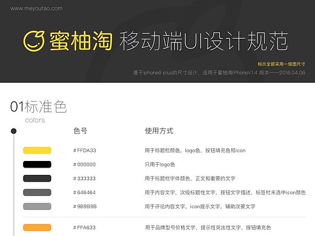315x236 pixels.
Task: Click the hex code # 9B9B9B
Action: 85,206
